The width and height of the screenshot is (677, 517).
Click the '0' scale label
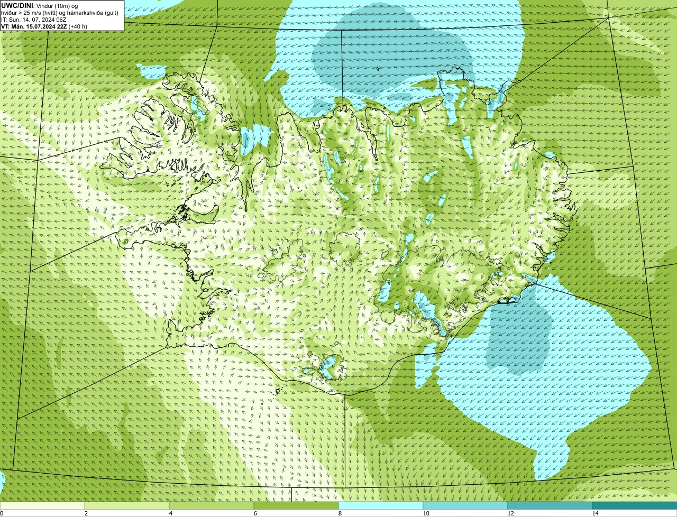2,513
